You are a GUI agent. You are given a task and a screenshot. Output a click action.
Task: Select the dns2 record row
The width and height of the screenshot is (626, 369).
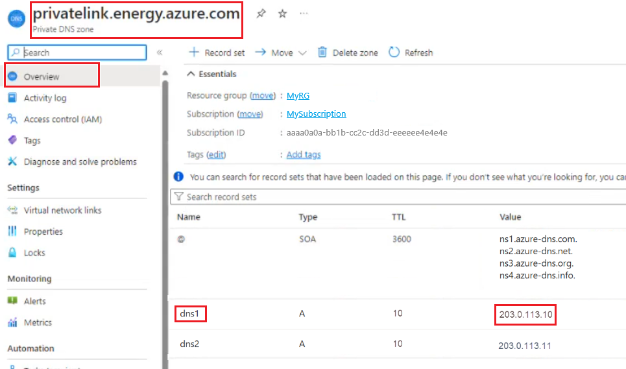click(189, 344)
